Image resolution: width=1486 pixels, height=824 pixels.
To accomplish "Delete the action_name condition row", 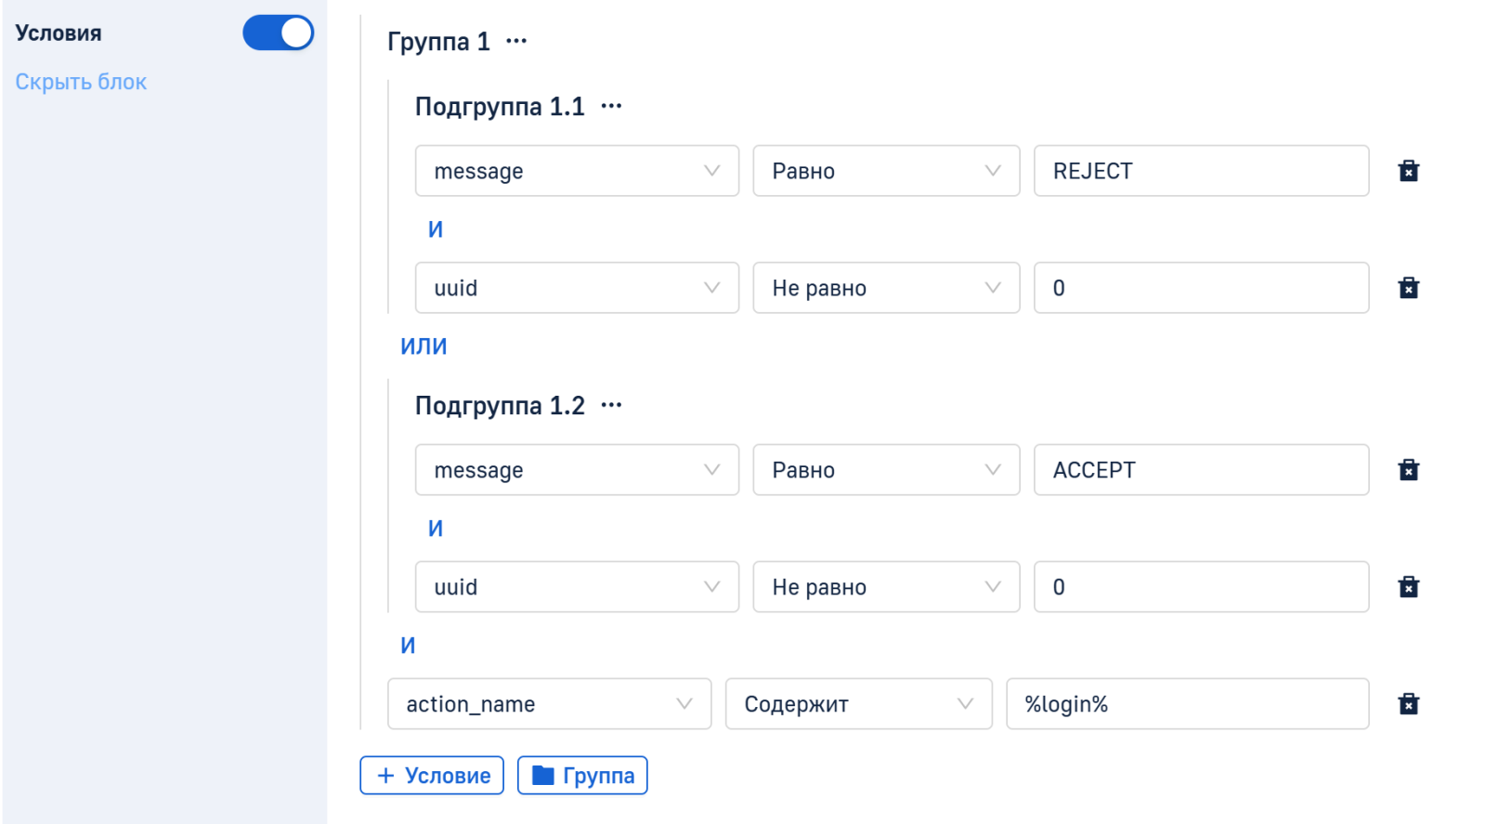I will [x=1408, y=704].
